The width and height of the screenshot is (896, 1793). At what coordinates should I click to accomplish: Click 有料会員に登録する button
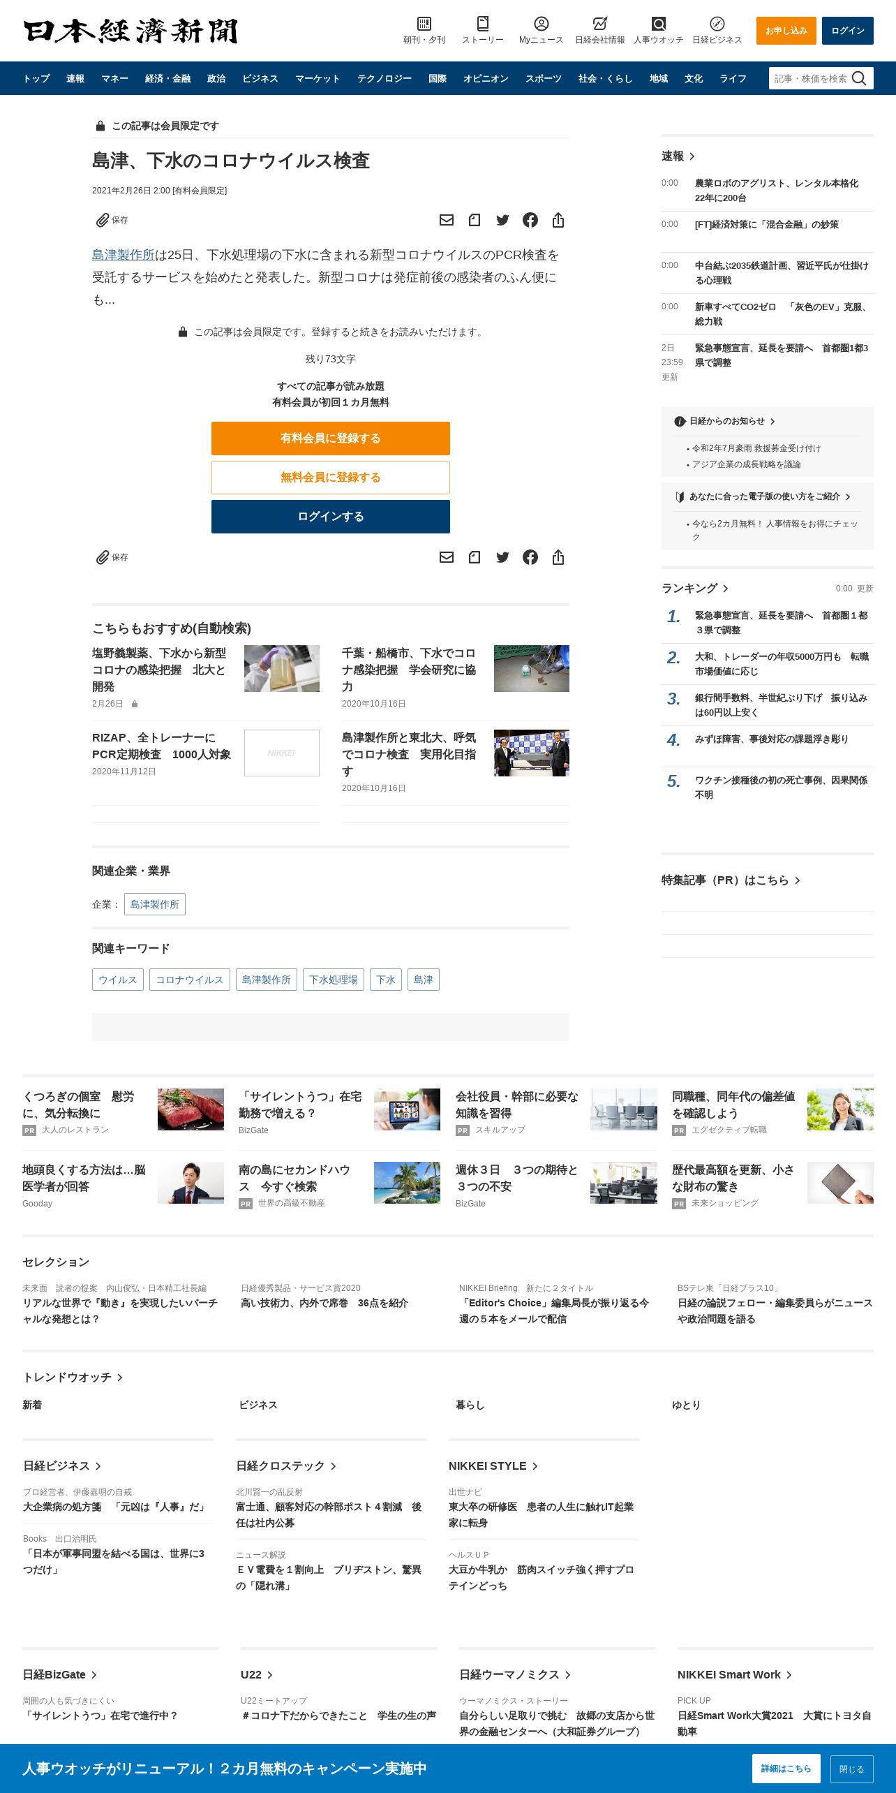(x=331, y=438)
